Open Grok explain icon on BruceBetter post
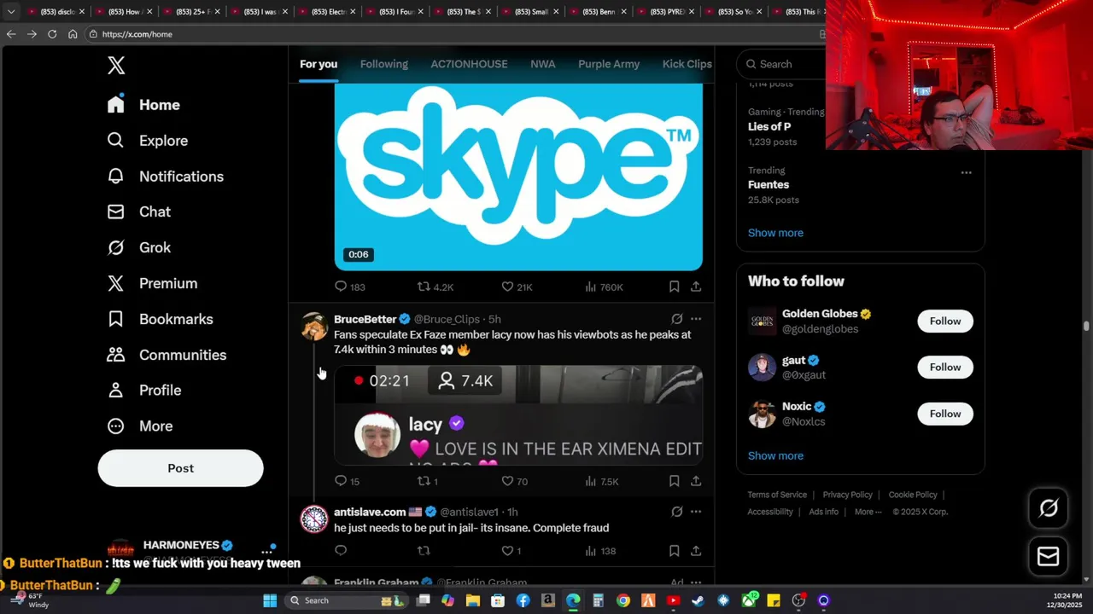 tap(676, 319)
